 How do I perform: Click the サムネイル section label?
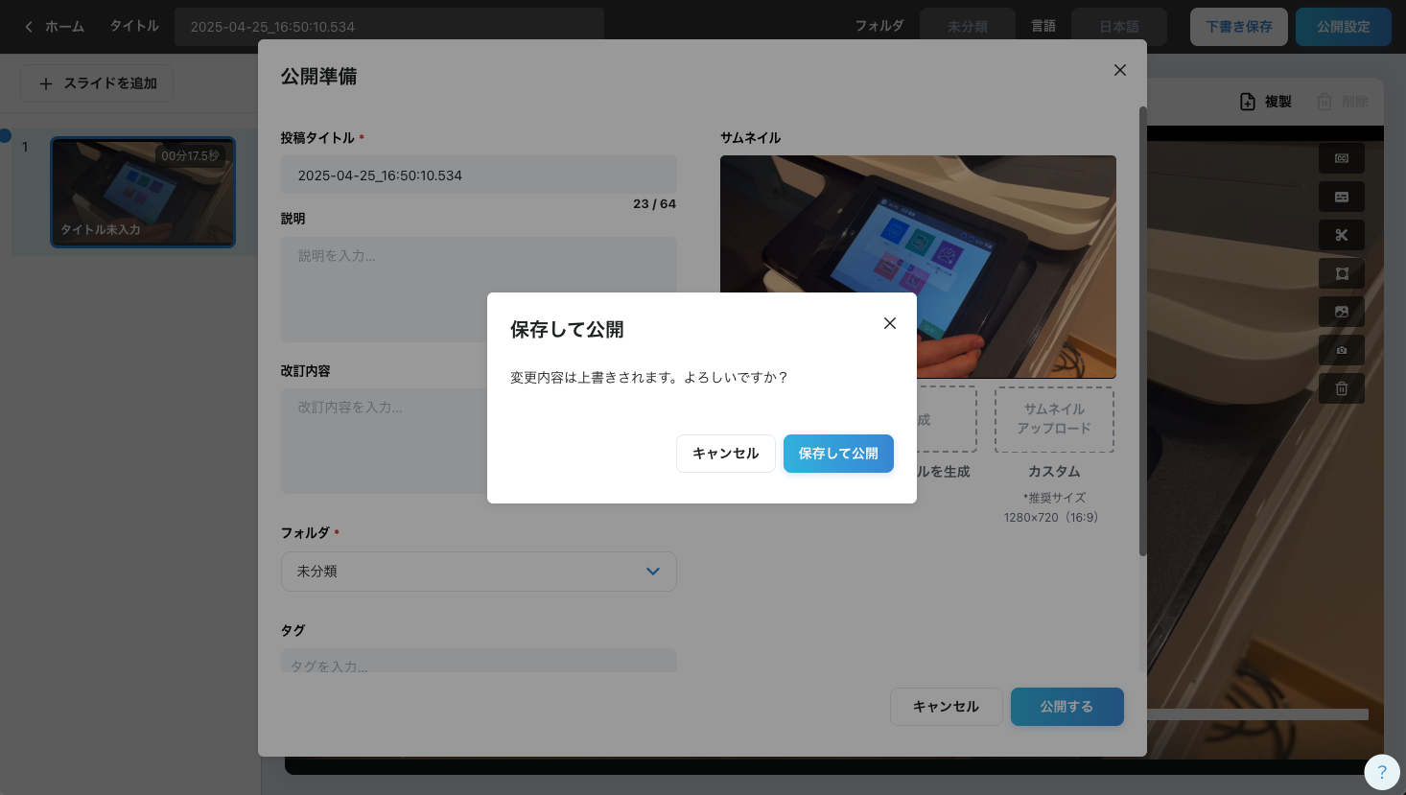point(751,138)
